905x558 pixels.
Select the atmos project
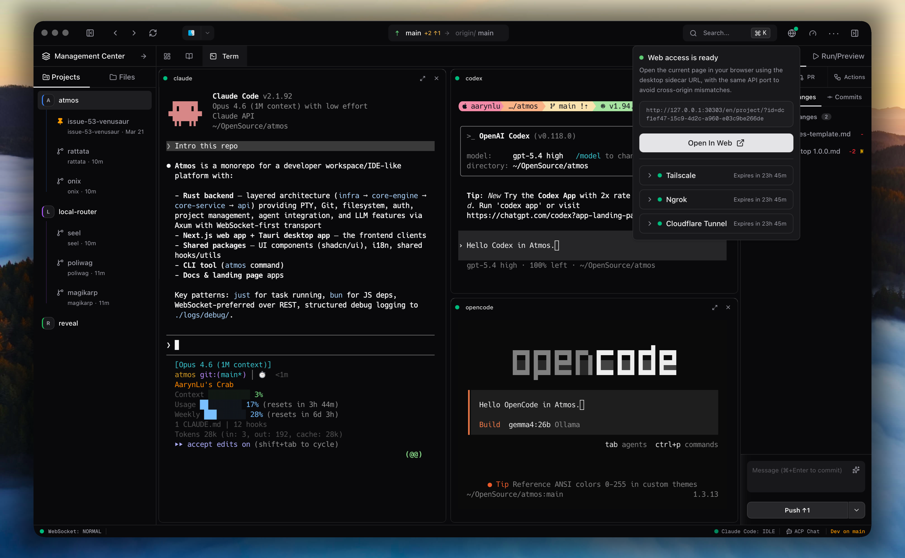click(95, 100)
